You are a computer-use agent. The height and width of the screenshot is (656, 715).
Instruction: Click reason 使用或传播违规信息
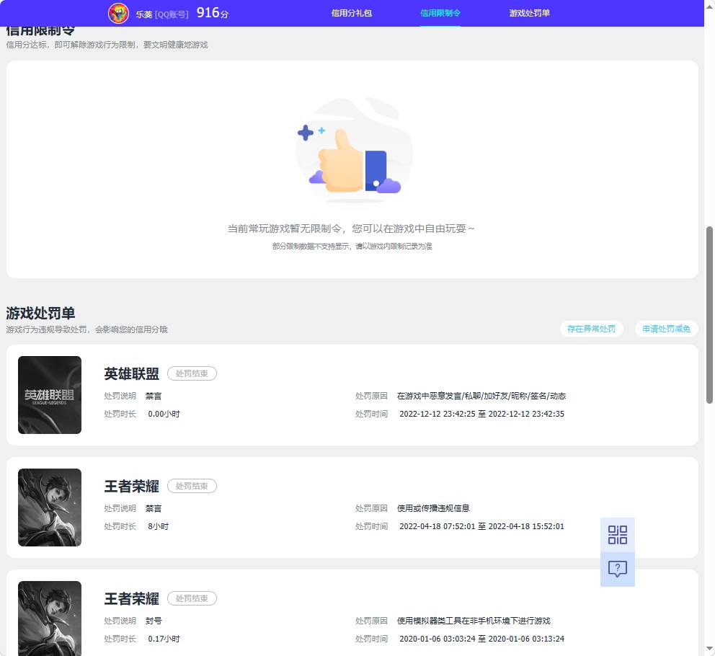(x=433, y=508)
